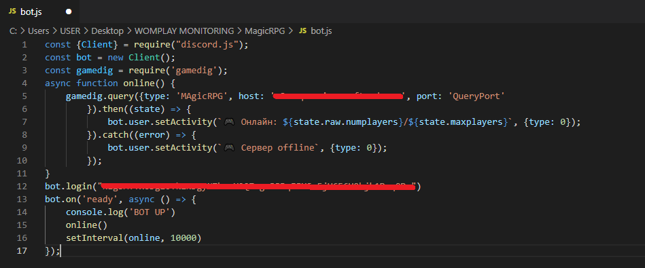Click line number 7 in the gutter
The height and width of the screenshot is (268, 645).
(x=24, y=122)
